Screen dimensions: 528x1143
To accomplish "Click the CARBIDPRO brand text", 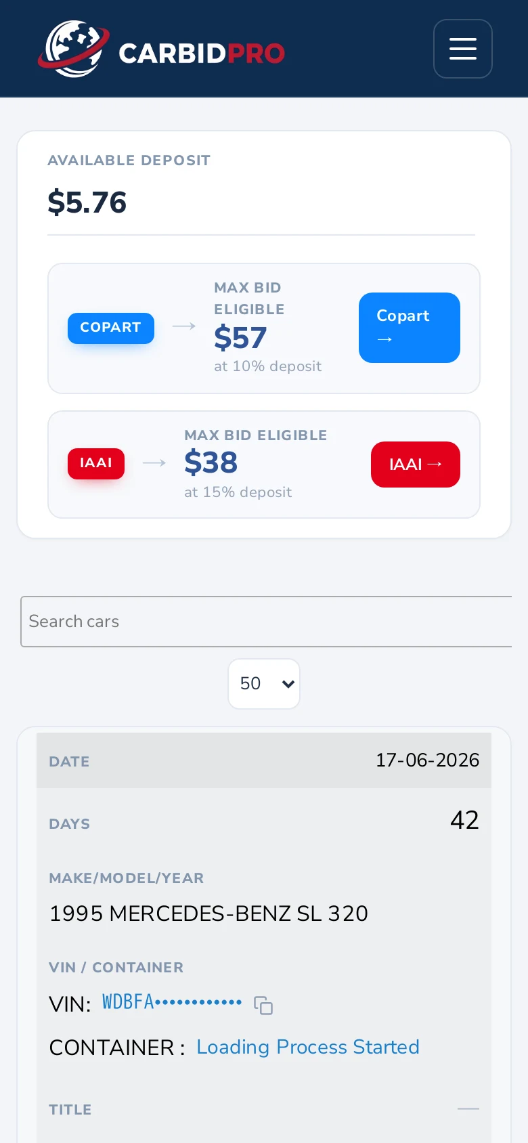I will 202,53.
